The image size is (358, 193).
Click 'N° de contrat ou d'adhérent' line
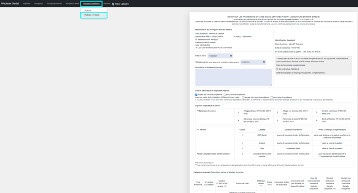pyautogui.click(x=288, y=69)
